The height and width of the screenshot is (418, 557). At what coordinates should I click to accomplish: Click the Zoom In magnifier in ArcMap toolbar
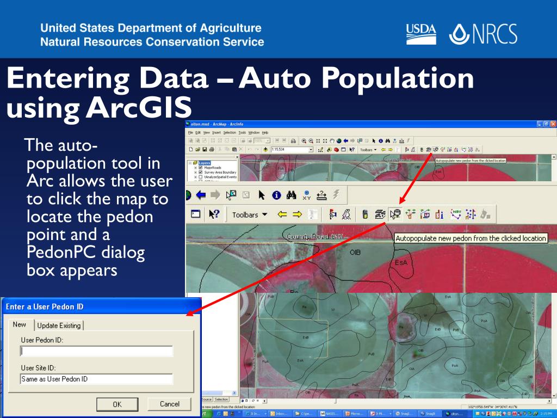(x=304, y=141)
